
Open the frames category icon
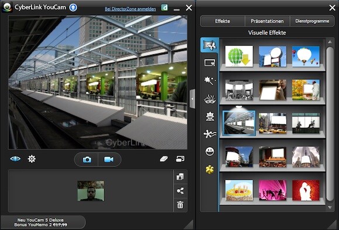(x=210, y=63)
